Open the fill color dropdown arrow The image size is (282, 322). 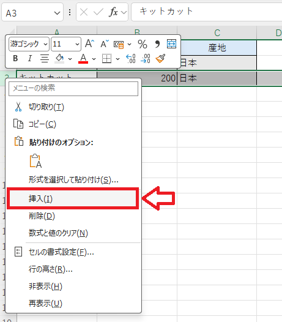(x=70, y=59)
